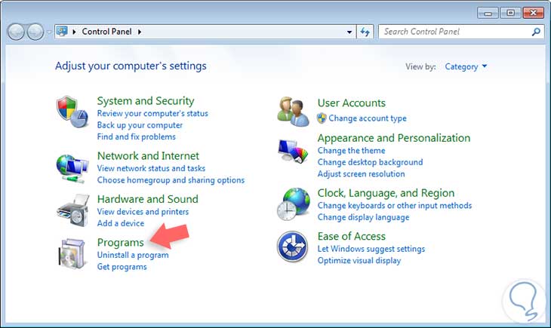Open System and Security category
The width and height of the screenshot is (551, 328).
[x=146, y=101]
